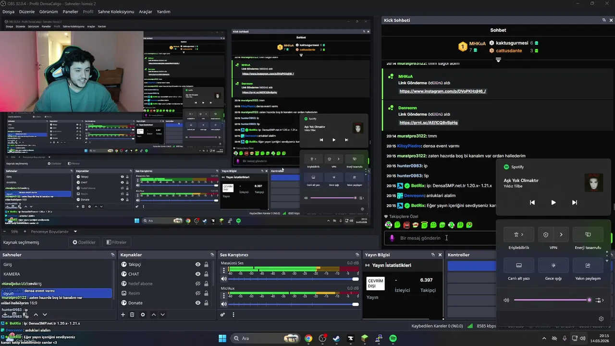The width and height of the screenshot is (615, 346).
Task: Move source up in Kaynaklar toolbar
Action: (x=154, y=315)
